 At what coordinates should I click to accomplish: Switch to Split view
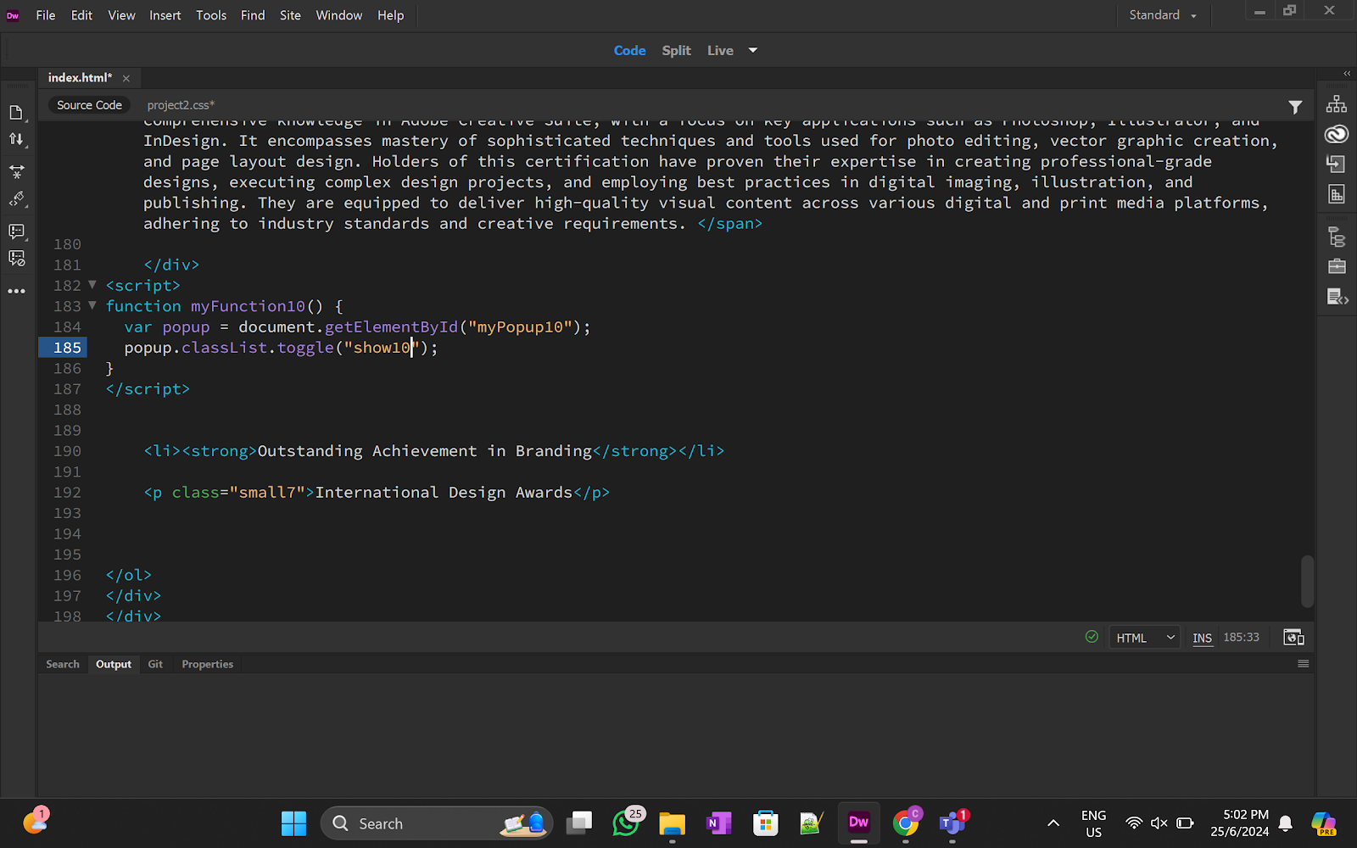676,51
